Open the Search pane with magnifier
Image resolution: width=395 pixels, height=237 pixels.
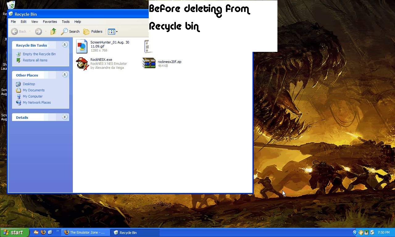click(70, 31)
